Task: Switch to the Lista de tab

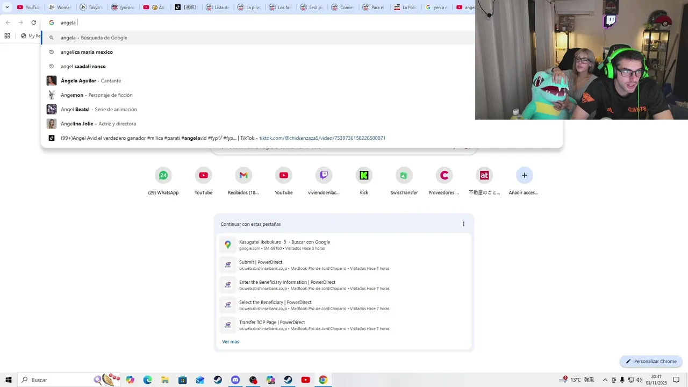Action: coord(217,8)
